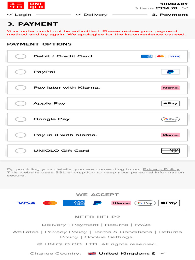Click the UNIQLO Japanese katakana logo
Image resolution: width=195 pixels, height=260 pixels.
pos(16,5)
